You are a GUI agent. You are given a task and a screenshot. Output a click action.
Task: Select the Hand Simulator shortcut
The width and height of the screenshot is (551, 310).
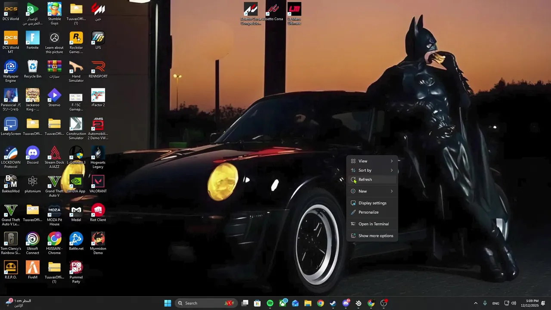tap(76, 71)
